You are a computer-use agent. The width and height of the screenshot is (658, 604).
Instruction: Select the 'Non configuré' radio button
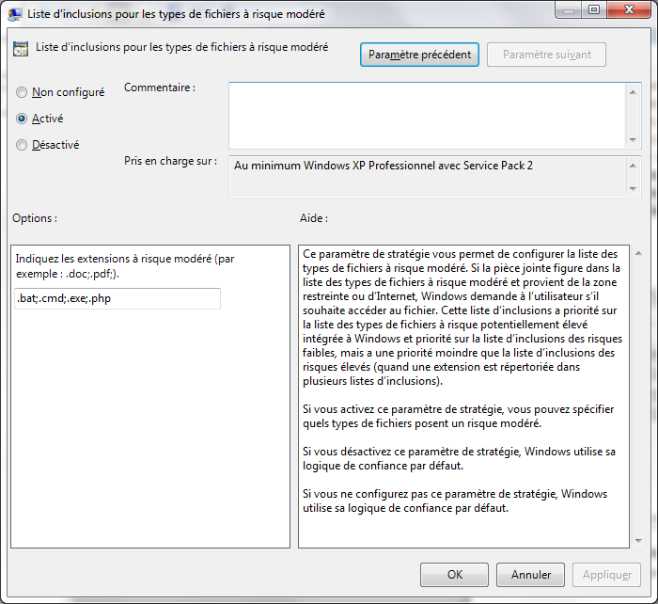(22, 92)
